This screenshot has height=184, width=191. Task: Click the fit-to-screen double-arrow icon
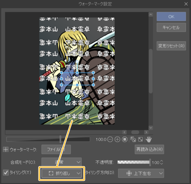133,139
